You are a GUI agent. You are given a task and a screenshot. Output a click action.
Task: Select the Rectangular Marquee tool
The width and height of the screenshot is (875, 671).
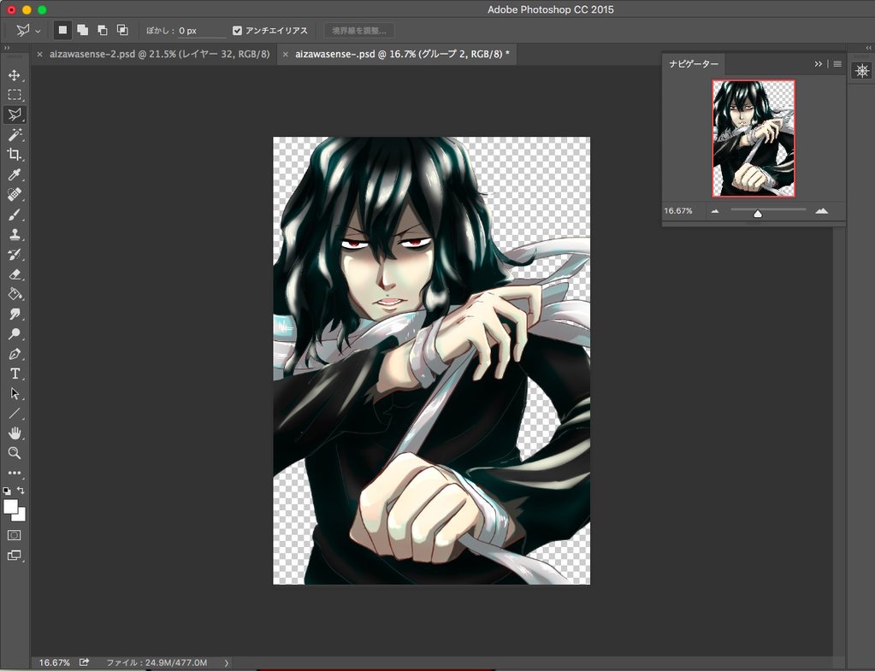click(x=15, y=95)
